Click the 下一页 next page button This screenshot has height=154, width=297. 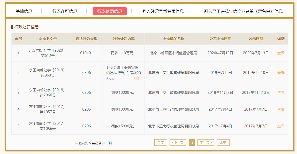click(206, 143)
